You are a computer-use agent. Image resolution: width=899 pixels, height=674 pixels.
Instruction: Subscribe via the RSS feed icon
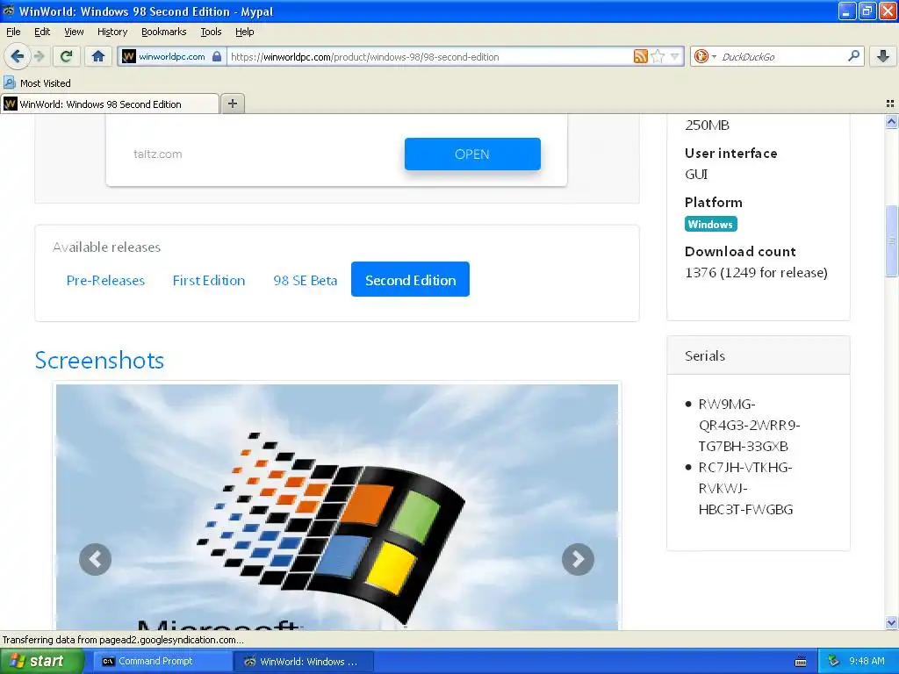click(x=640, y=56)
